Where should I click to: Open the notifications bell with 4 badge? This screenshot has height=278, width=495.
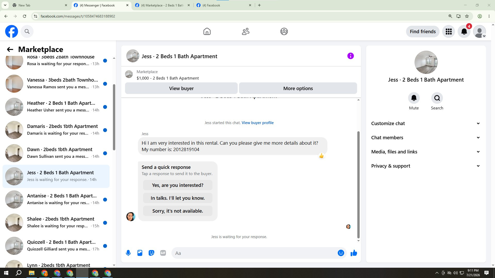click(x=464, y=31)
